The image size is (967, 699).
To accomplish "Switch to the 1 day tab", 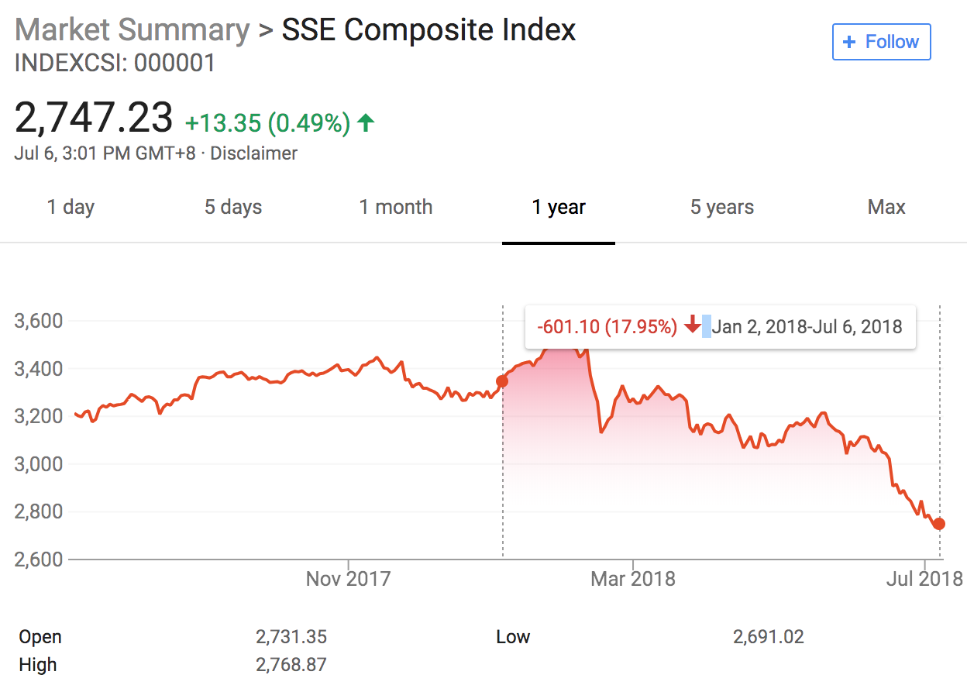I will (x=71, y=208).
